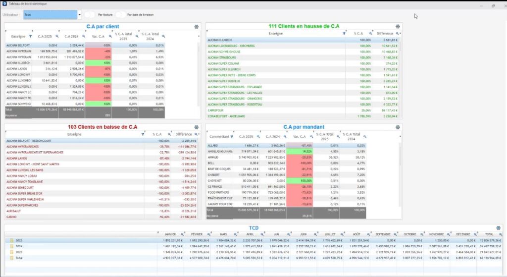
Task: Select CHEVENET row in C.A par mandant
Action: (286, 180)
